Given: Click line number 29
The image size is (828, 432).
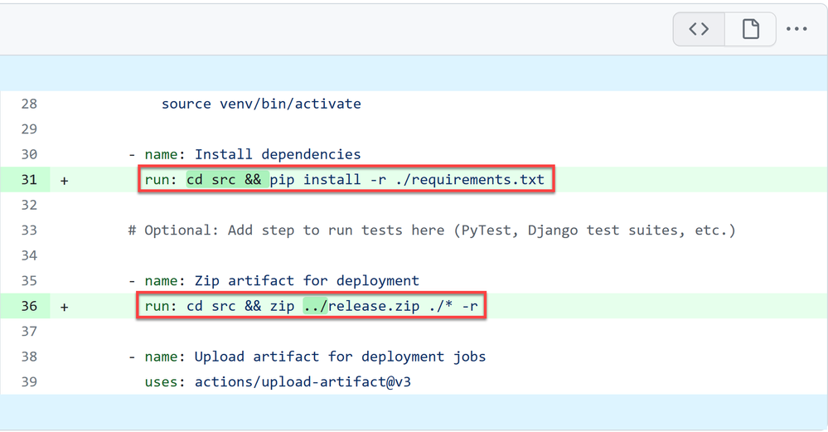Looking at the screenshot, I should pyautogui.click(x=29, y=129).
